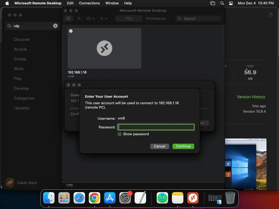The width and height of the screenshot is (279, 209).
Task: Click the 192.168.1.16 PC name label
Action: click(x=77, y=72)
